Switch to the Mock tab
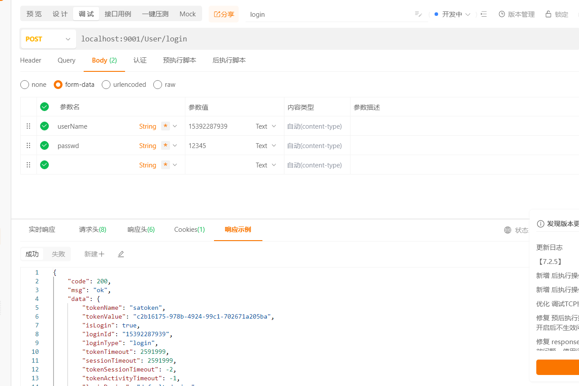Viewport: 579px width, 386px height. click(x=188, y=14)
